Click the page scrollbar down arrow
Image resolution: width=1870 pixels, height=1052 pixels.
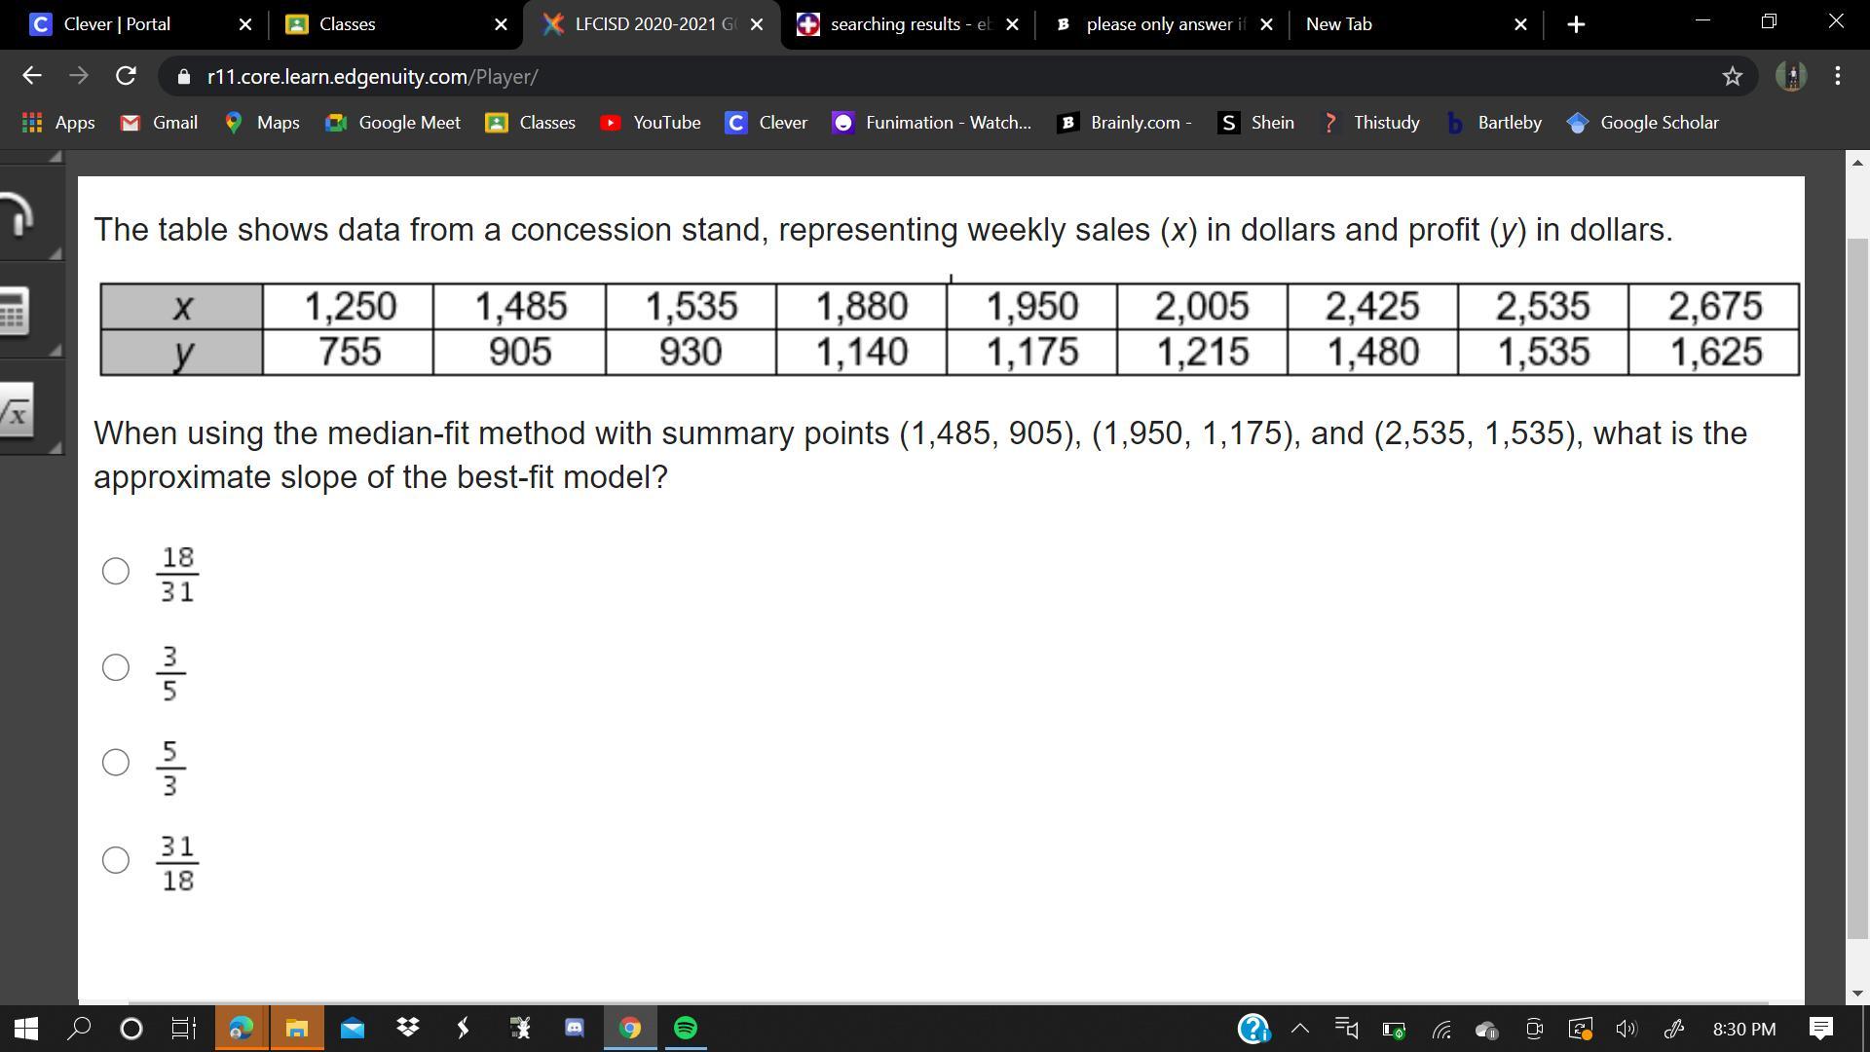pyautogui.click(x=1857, y=993)
